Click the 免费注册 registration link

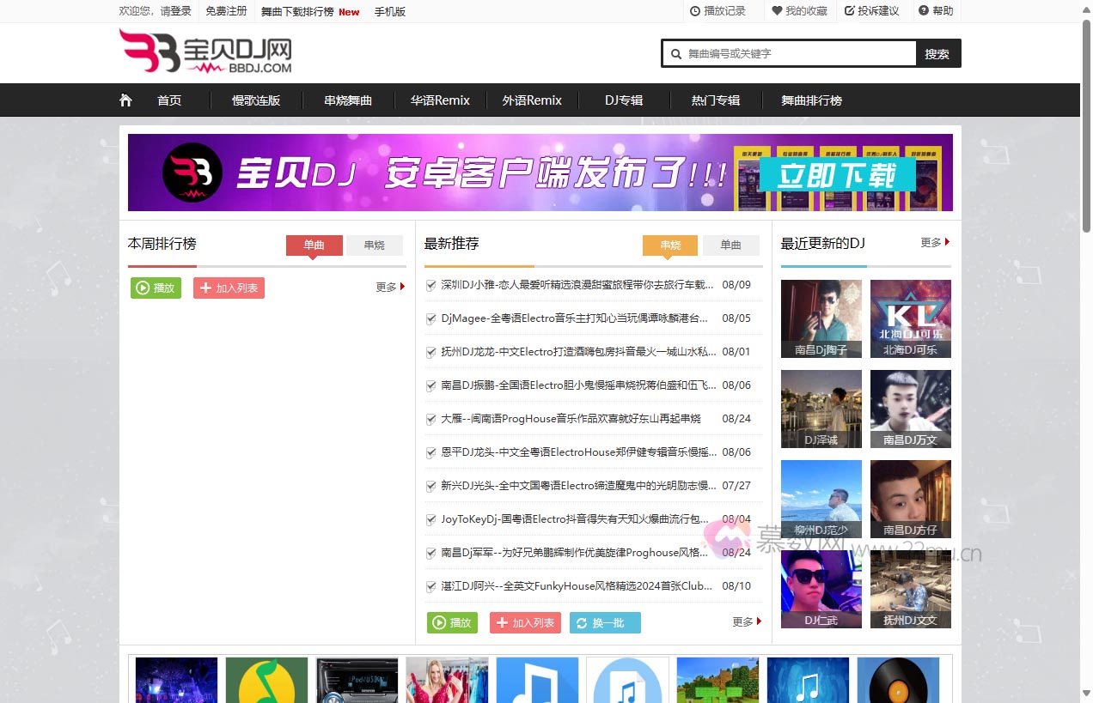point(226,11)
